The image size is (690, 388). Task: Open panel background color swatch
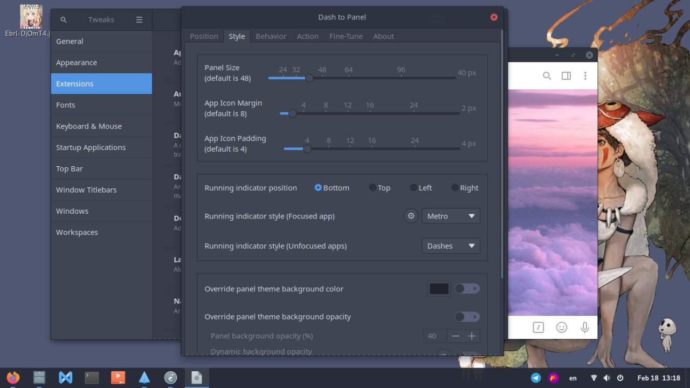[439, 289]
